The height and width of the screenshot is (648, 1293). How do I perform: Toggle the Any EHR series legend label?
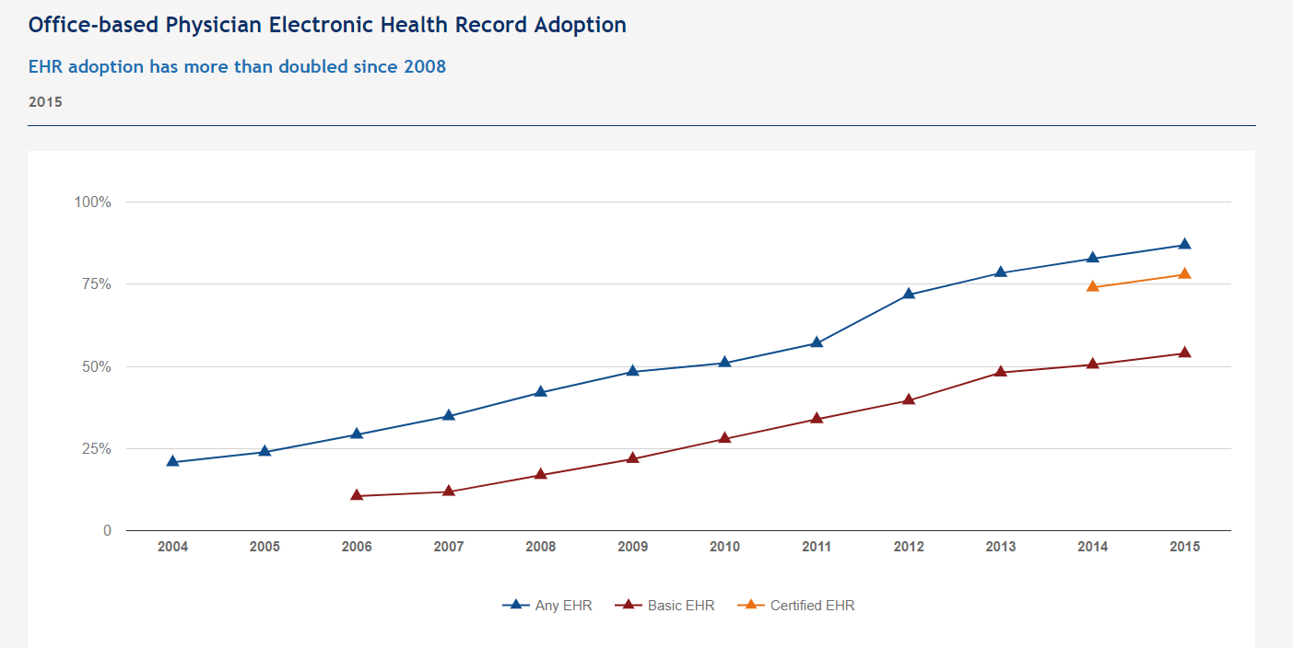[563, 606]
